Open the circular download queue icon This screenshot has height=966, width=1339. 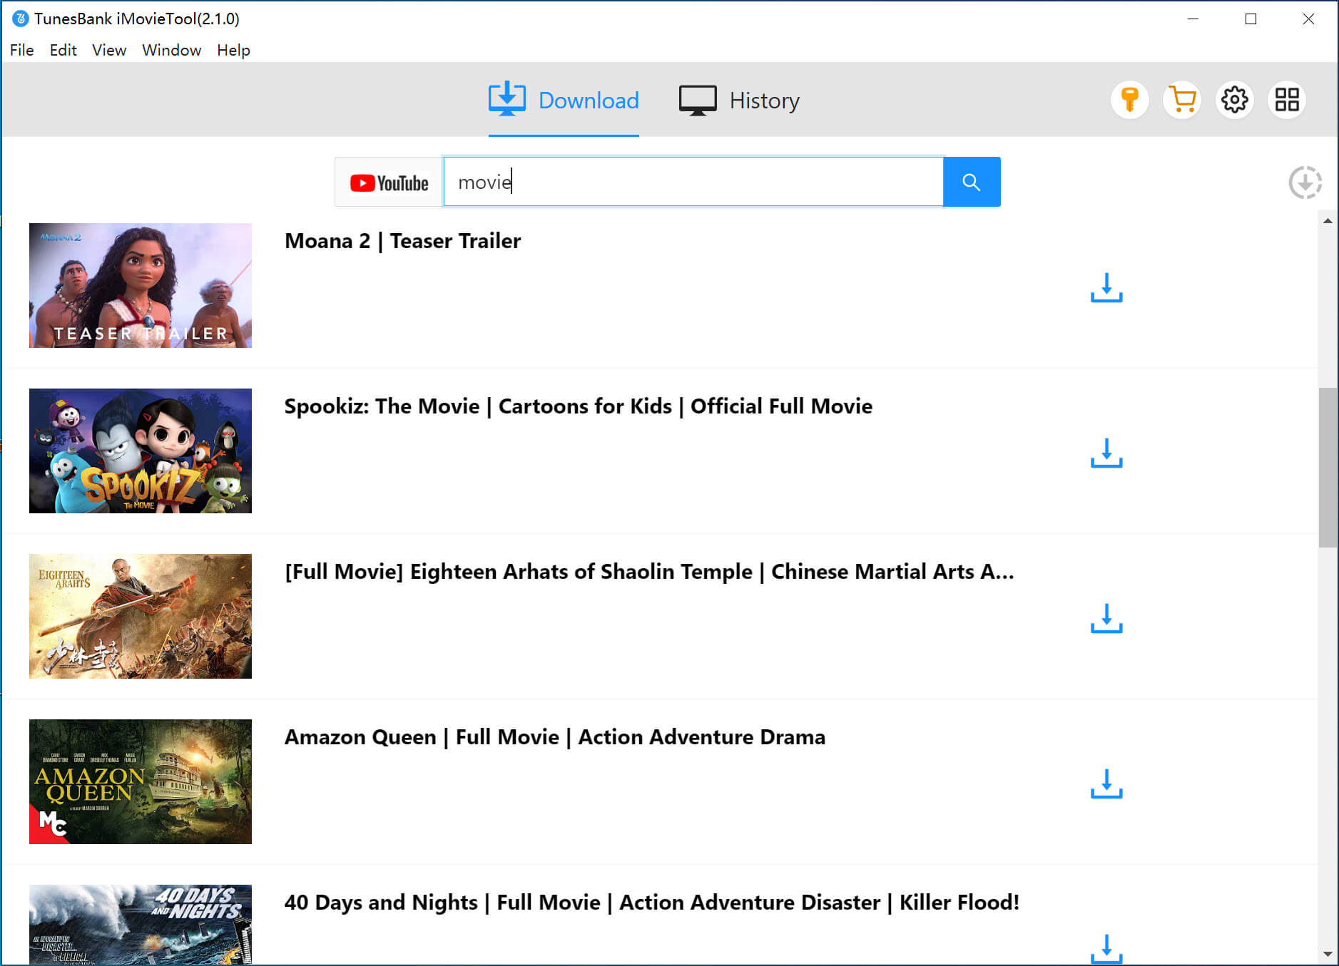[x=1305, y=183]
